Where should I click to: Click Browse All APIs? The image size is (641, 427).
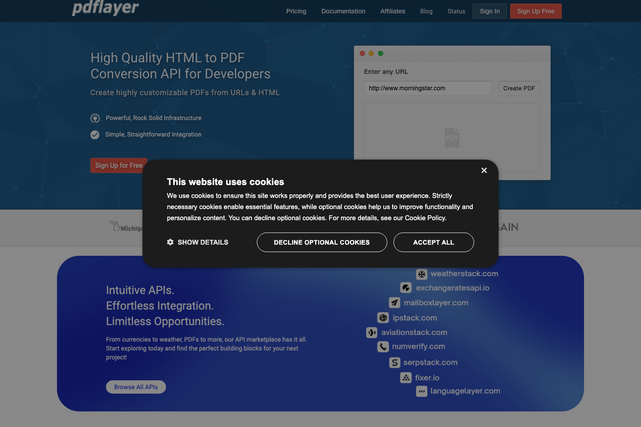[x=136, y=387]
